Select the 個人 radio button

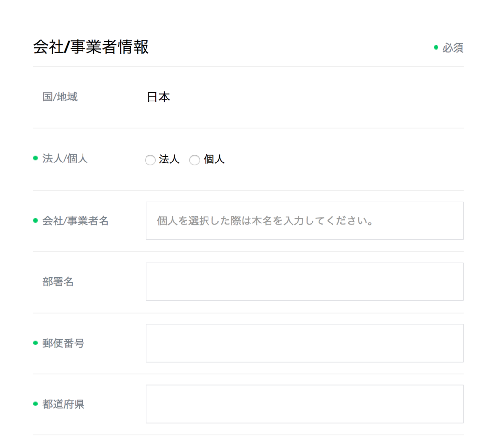(x=195, y=160)
